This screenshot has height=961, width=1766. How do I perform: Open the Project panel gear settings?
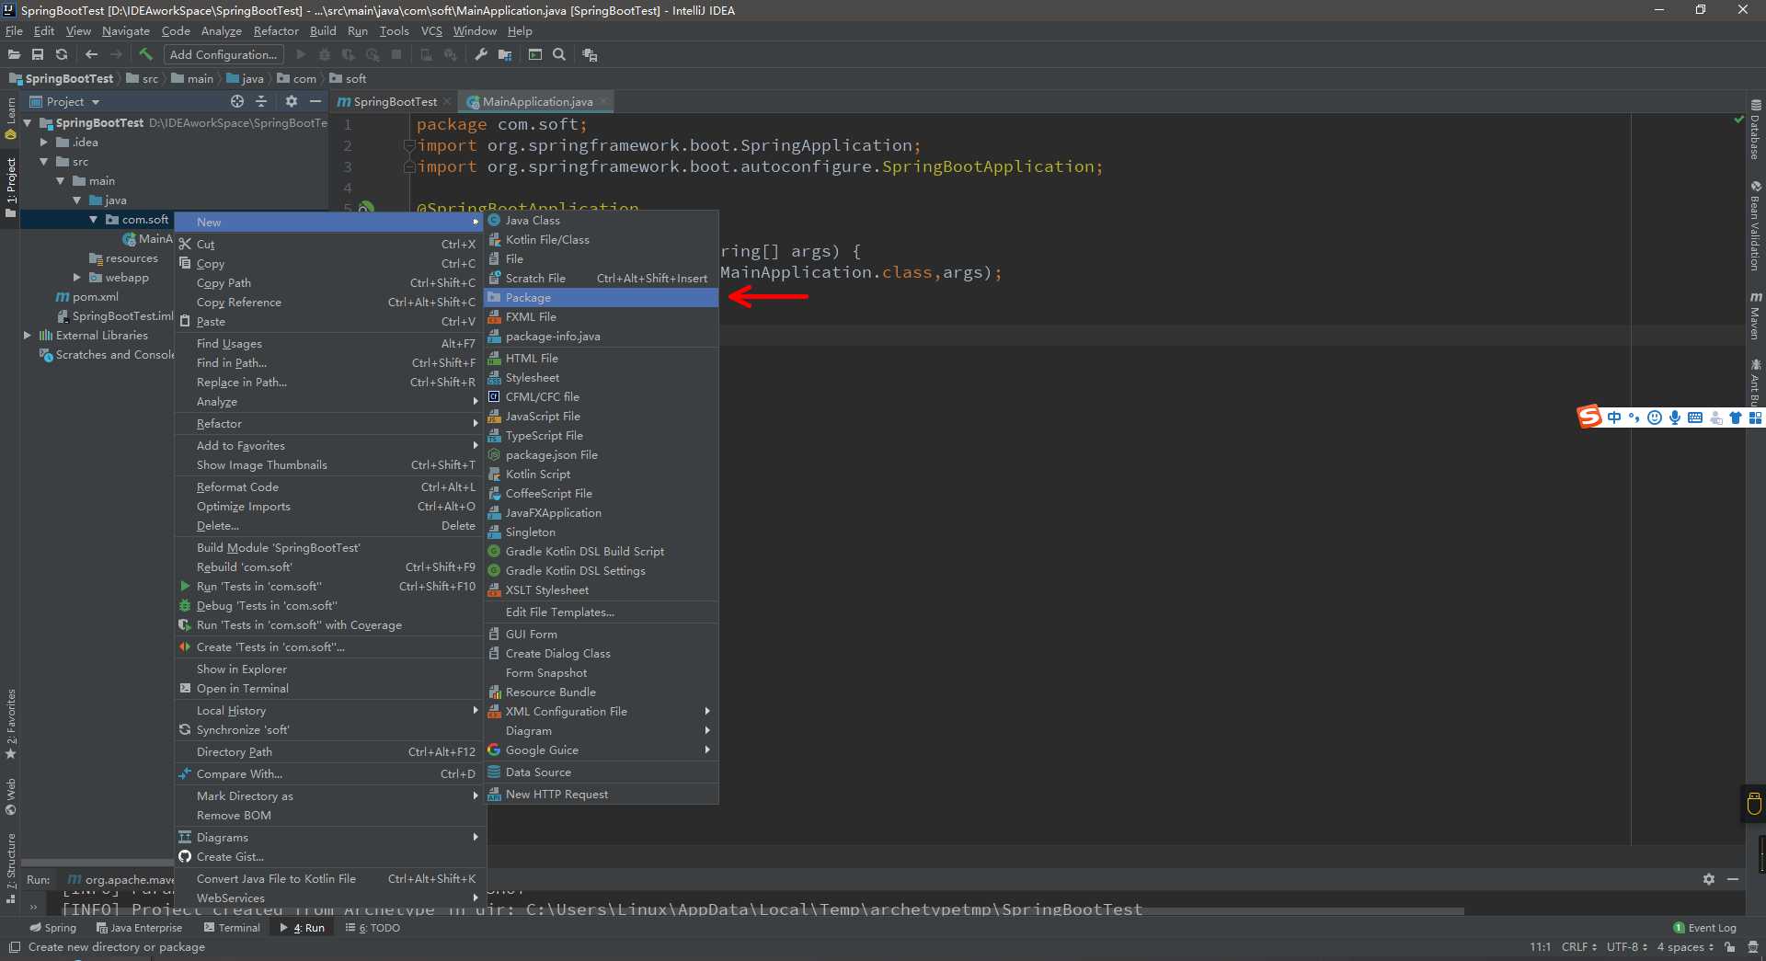pos(292,101)
